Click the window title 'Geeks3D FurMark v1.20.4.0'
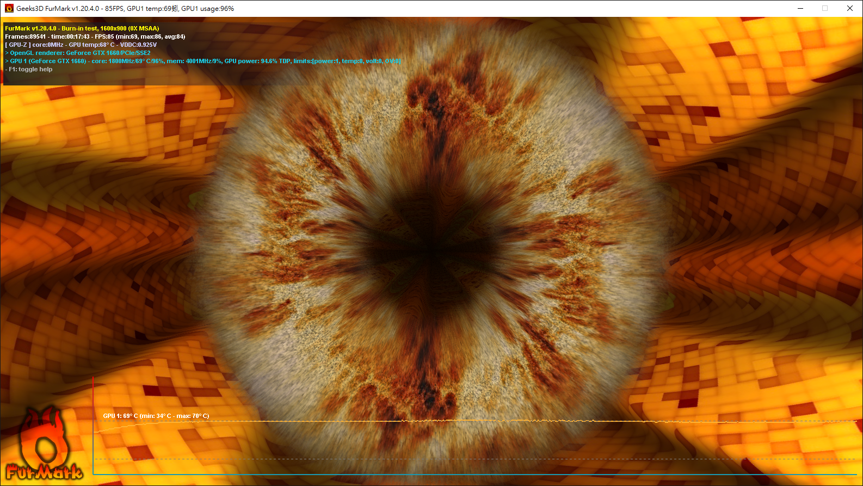The image size is (863, 486). pos(58,9)
